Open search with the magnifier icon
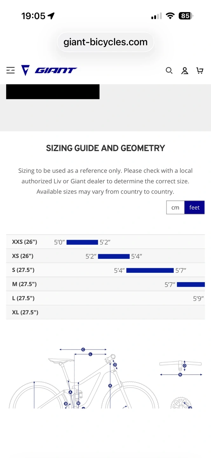 click(x=169, y=71)
